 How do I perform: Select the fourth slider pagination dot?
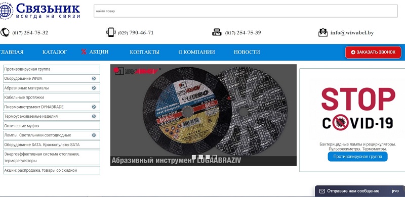(214, 157)
